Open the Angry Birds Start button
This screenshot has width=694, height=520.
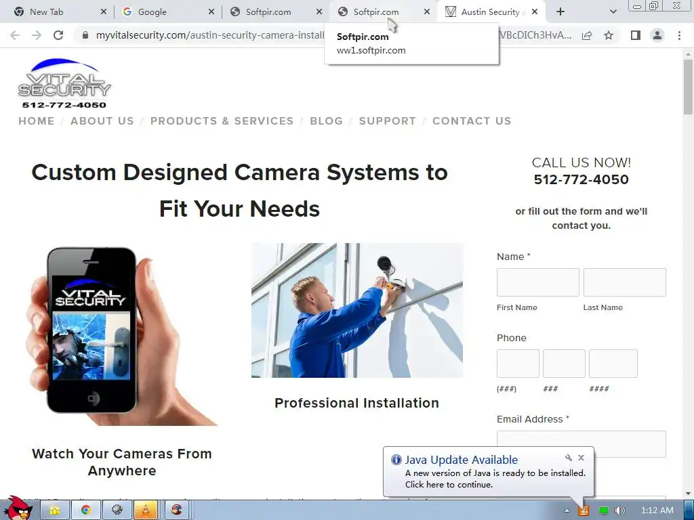[18, 508]
